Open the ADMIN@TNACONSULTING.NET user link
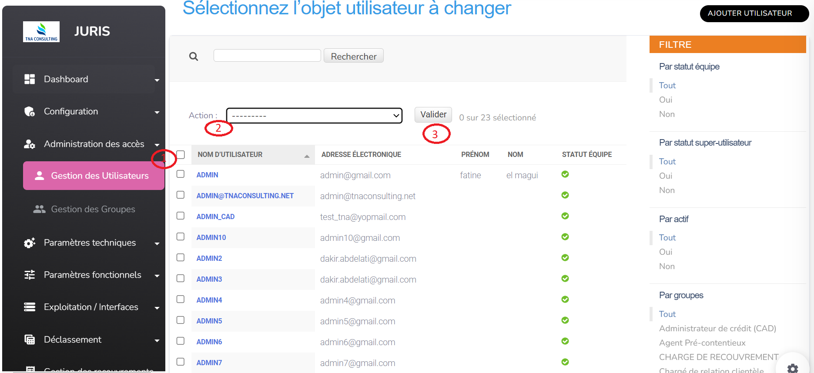Screen dimensions: 814x373 [245, 196]
